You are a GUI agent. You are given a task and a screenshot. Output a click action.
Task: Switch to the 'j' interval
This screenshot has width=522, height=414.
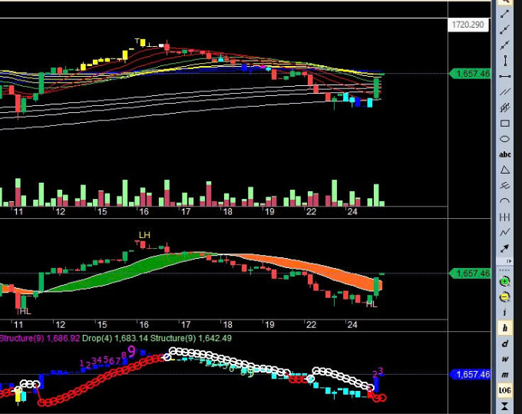tap(504, 312)
